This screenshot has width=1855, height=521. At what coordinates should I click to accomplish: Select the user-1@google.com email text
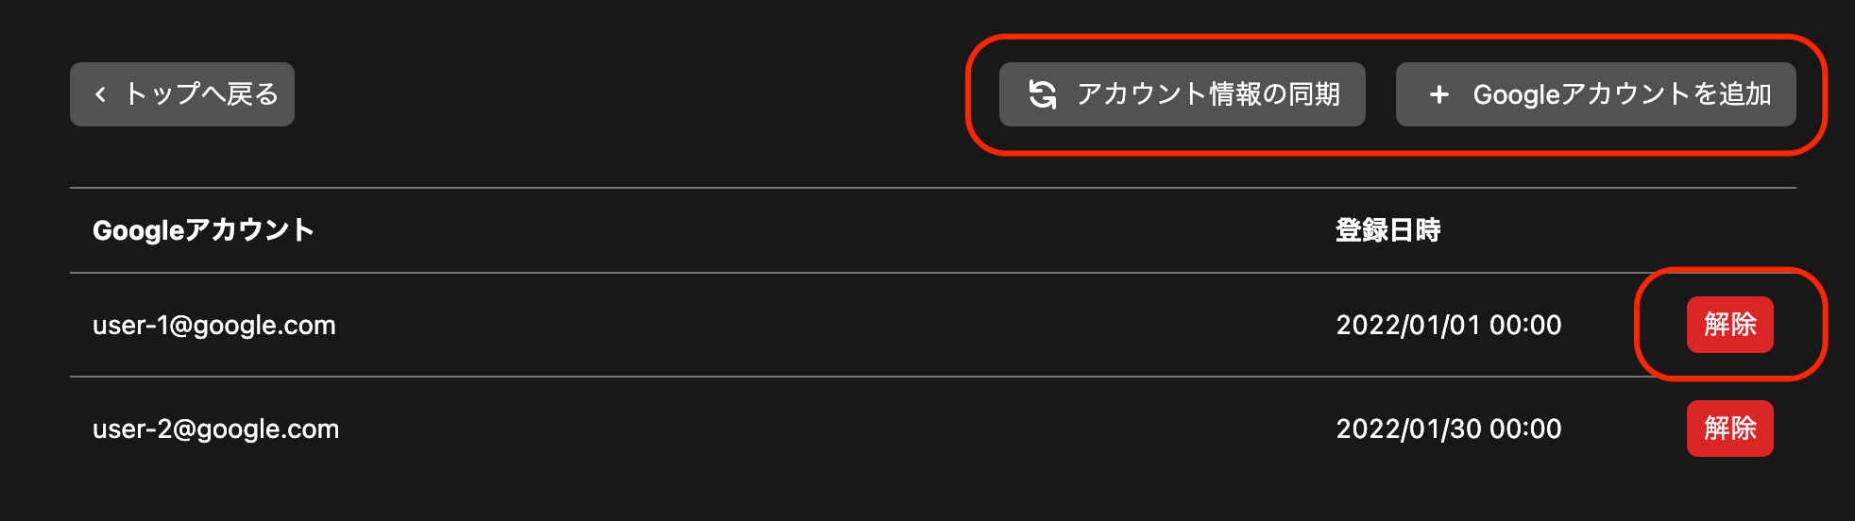pyautogui.click(x=214, y=326)
